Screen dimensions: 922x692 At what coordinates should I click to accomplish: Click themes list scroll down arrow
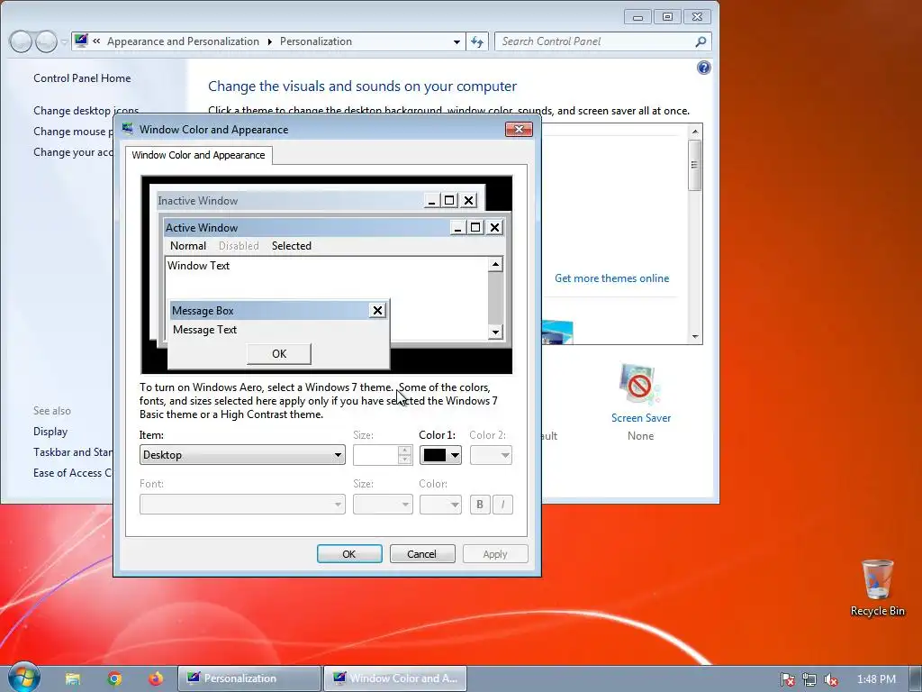click(695, 337)
